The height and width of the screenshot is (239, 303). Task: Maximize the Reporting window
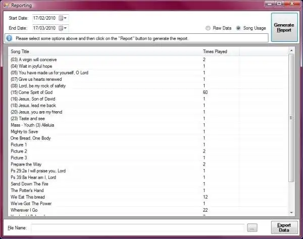click(x=279, y=4)
